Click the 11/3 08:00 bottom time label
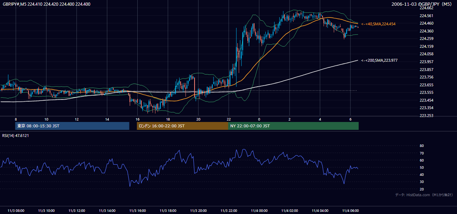Image resolution: width=457 pixels, height=214 pixels. click(x=15, y=210)
